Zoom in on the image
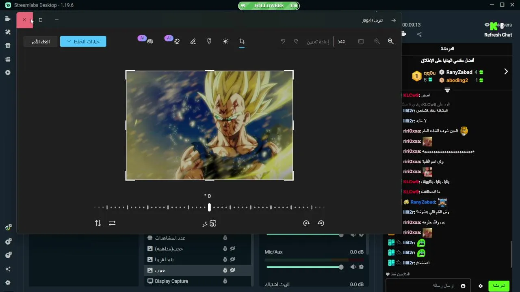520x292 pixels. (x=390, y=41)
